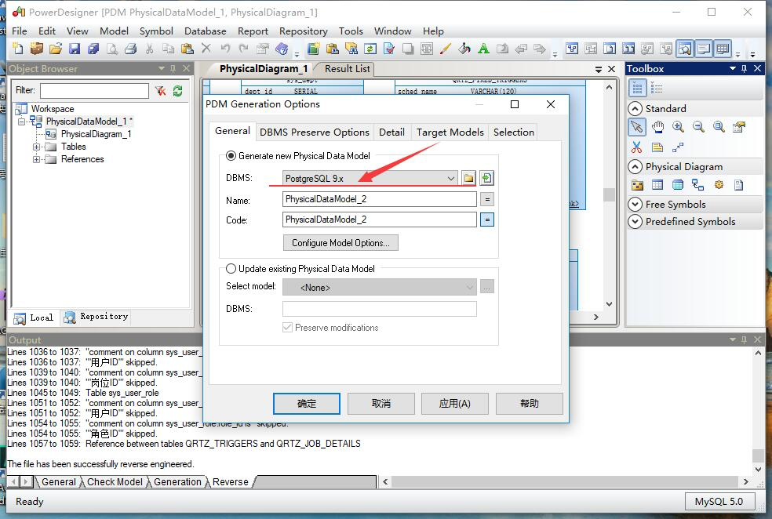The image size is (772, 519).
Task: Select the Reference tool in Physical Diagram
Action: pyautogui.click(x=697, y=185)
